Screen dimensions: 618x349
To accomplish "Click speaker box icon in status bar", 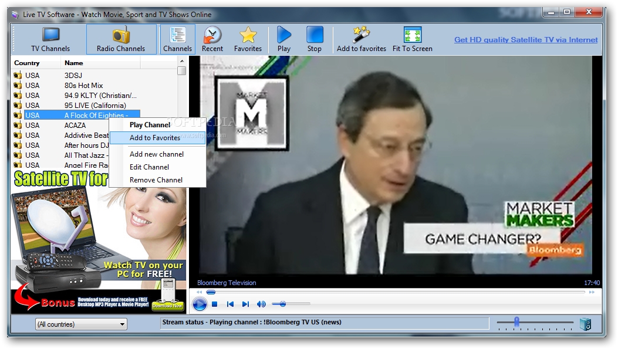I will [x=585, y=324].
